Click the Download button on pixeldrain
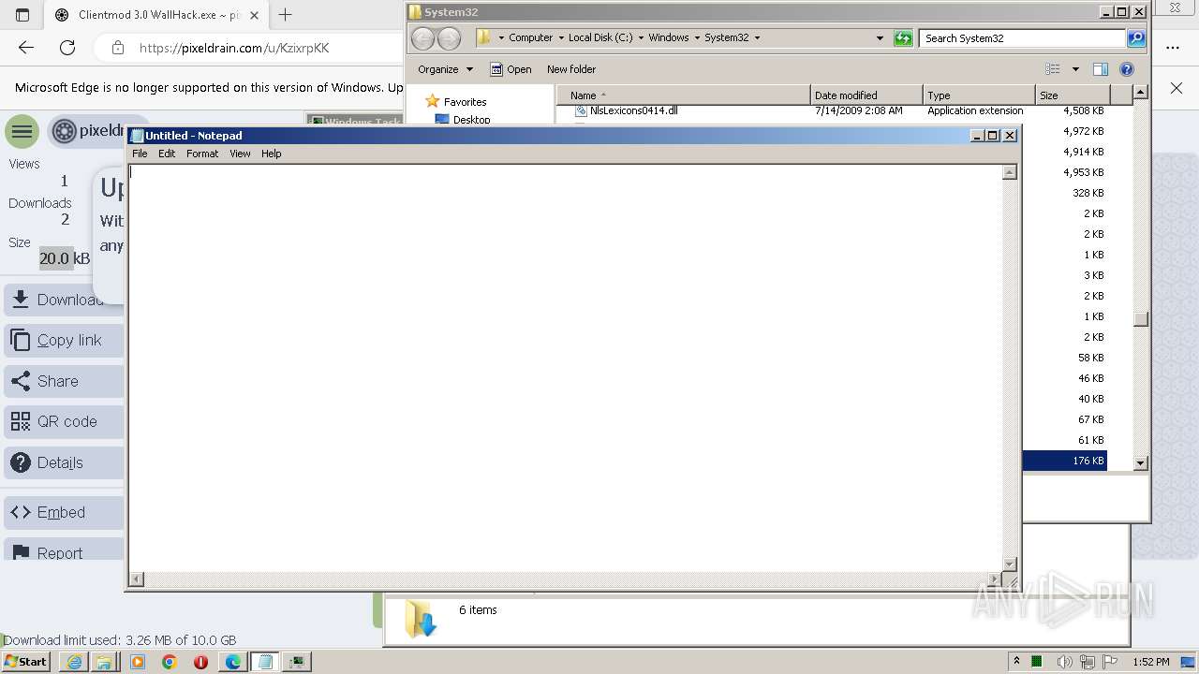 (64, 300)
